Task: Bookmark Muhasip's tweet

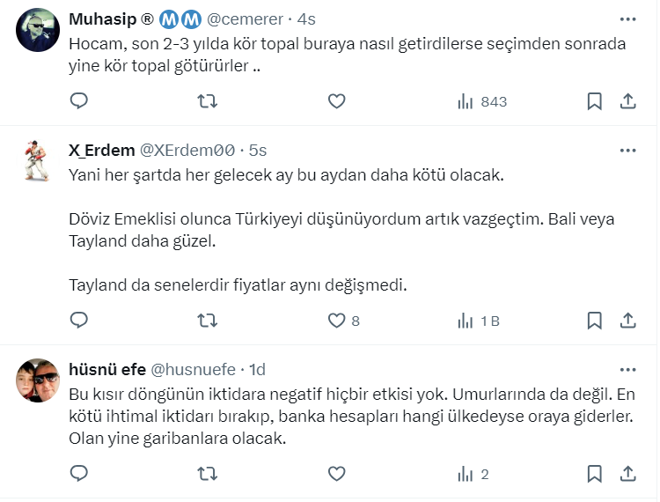Action: [x=595, y=101]
